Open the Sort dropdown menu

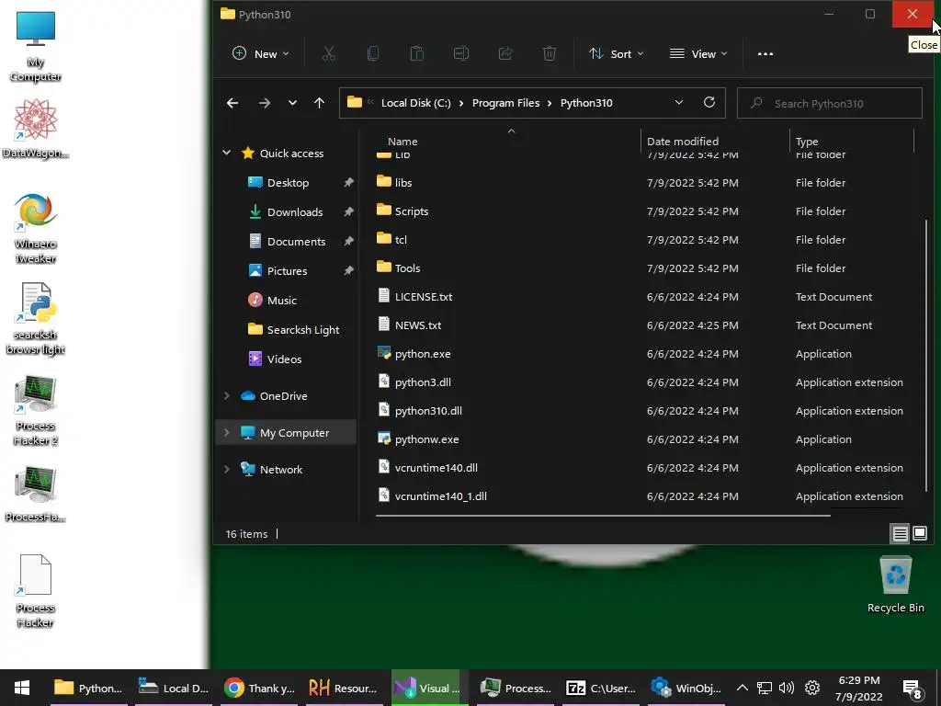coord(616,54)
